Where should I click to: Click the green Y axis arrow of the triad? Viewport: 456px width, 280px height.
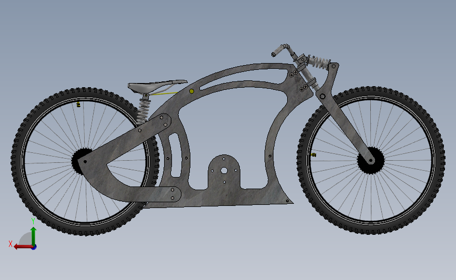[x=34, y=236]
